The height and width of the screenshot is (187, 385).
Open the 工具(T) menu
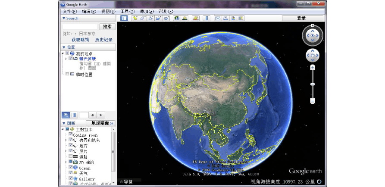tap(128, 12)
